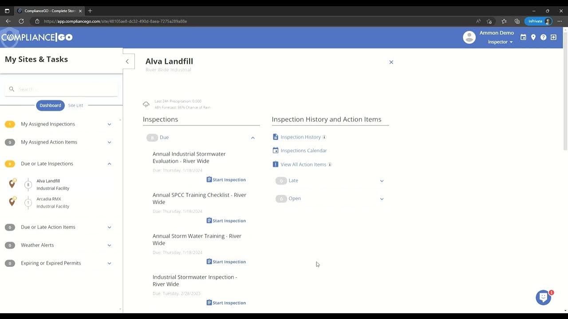Click the Annual Storm Water Training title
Screen dimensions: 568x319
(x=197, y=240)
